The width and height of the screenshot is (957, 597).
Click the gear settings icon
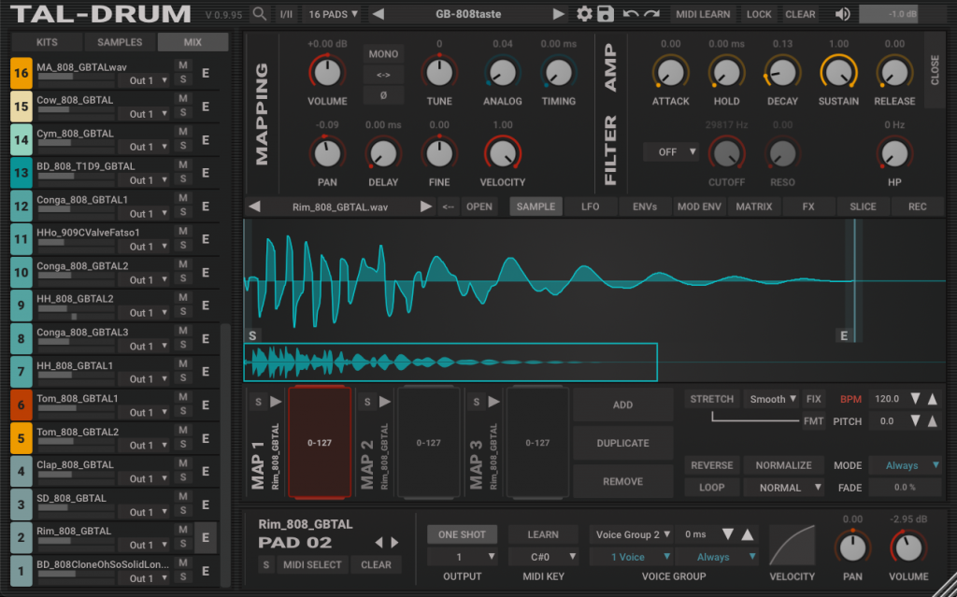coord(584,14)
